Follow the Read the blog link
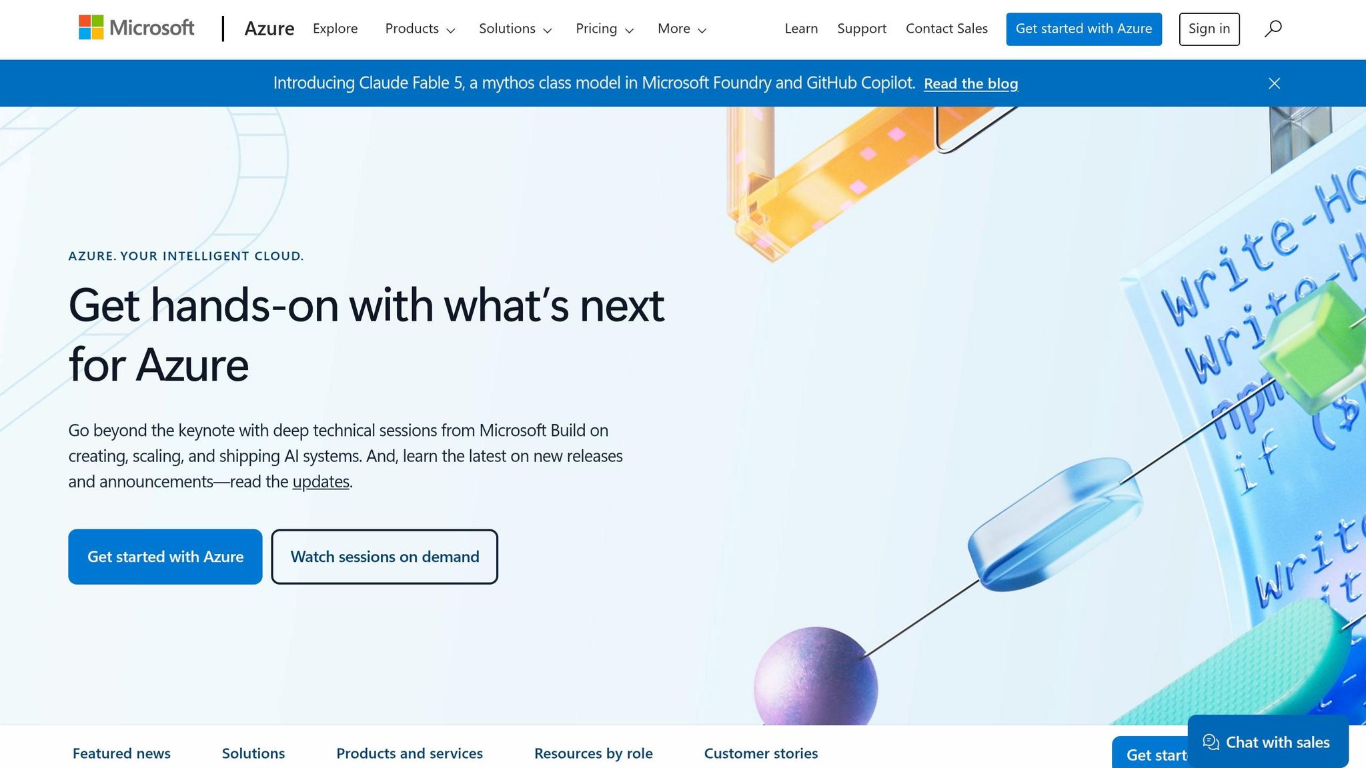 coord(970,83)
